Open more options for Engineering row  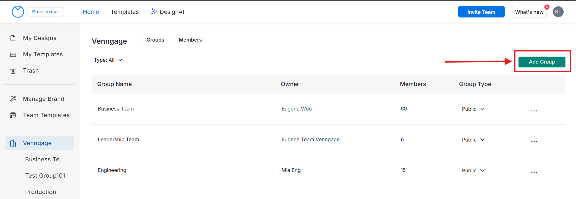click(534, 172)
